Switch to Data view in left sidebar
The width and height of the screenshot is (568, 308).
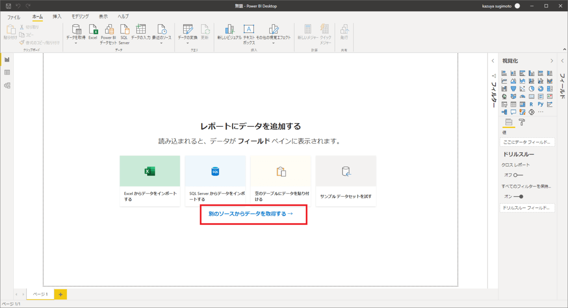click(7, 72)
